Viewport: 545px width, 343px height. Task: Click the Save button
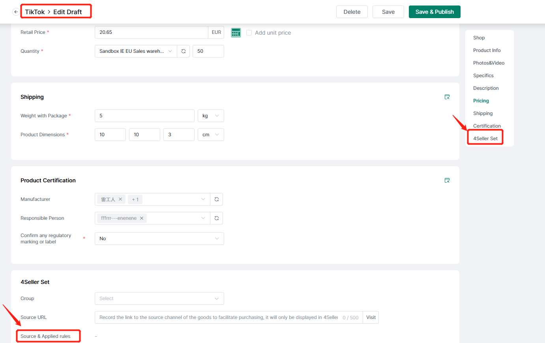pos(388,12)
